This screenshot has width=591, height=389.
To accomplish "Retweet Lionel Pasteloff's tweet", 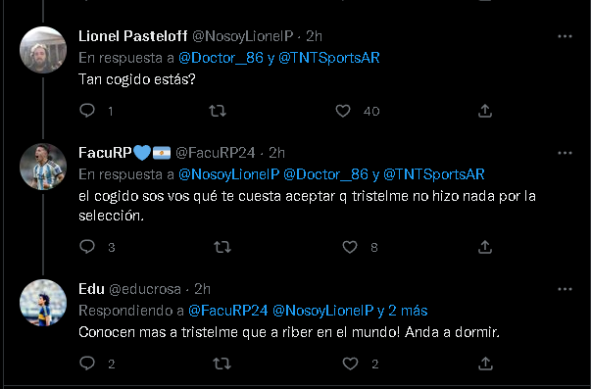I will 218,111.
